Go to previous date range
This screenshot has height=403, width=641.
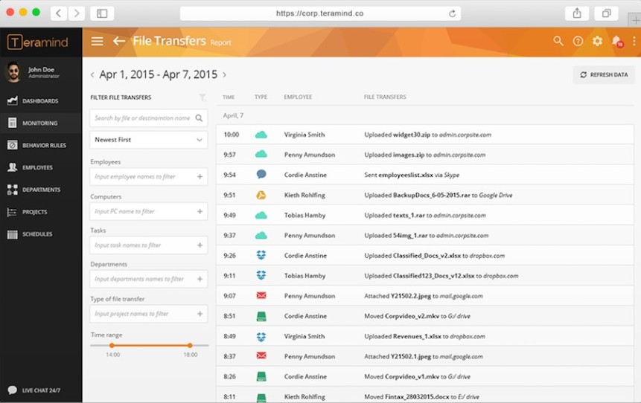(x=92, y=74)
